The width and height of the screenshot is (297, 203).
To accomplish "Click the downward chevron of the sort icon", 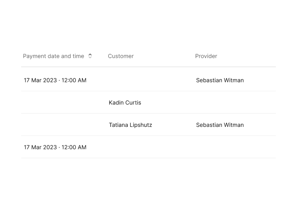I will tap(90, 57).
